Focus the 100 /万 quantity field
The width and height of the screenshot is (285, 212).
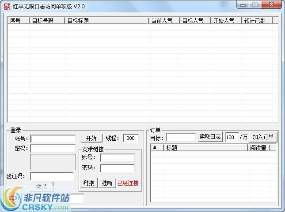tap(232, 137)
